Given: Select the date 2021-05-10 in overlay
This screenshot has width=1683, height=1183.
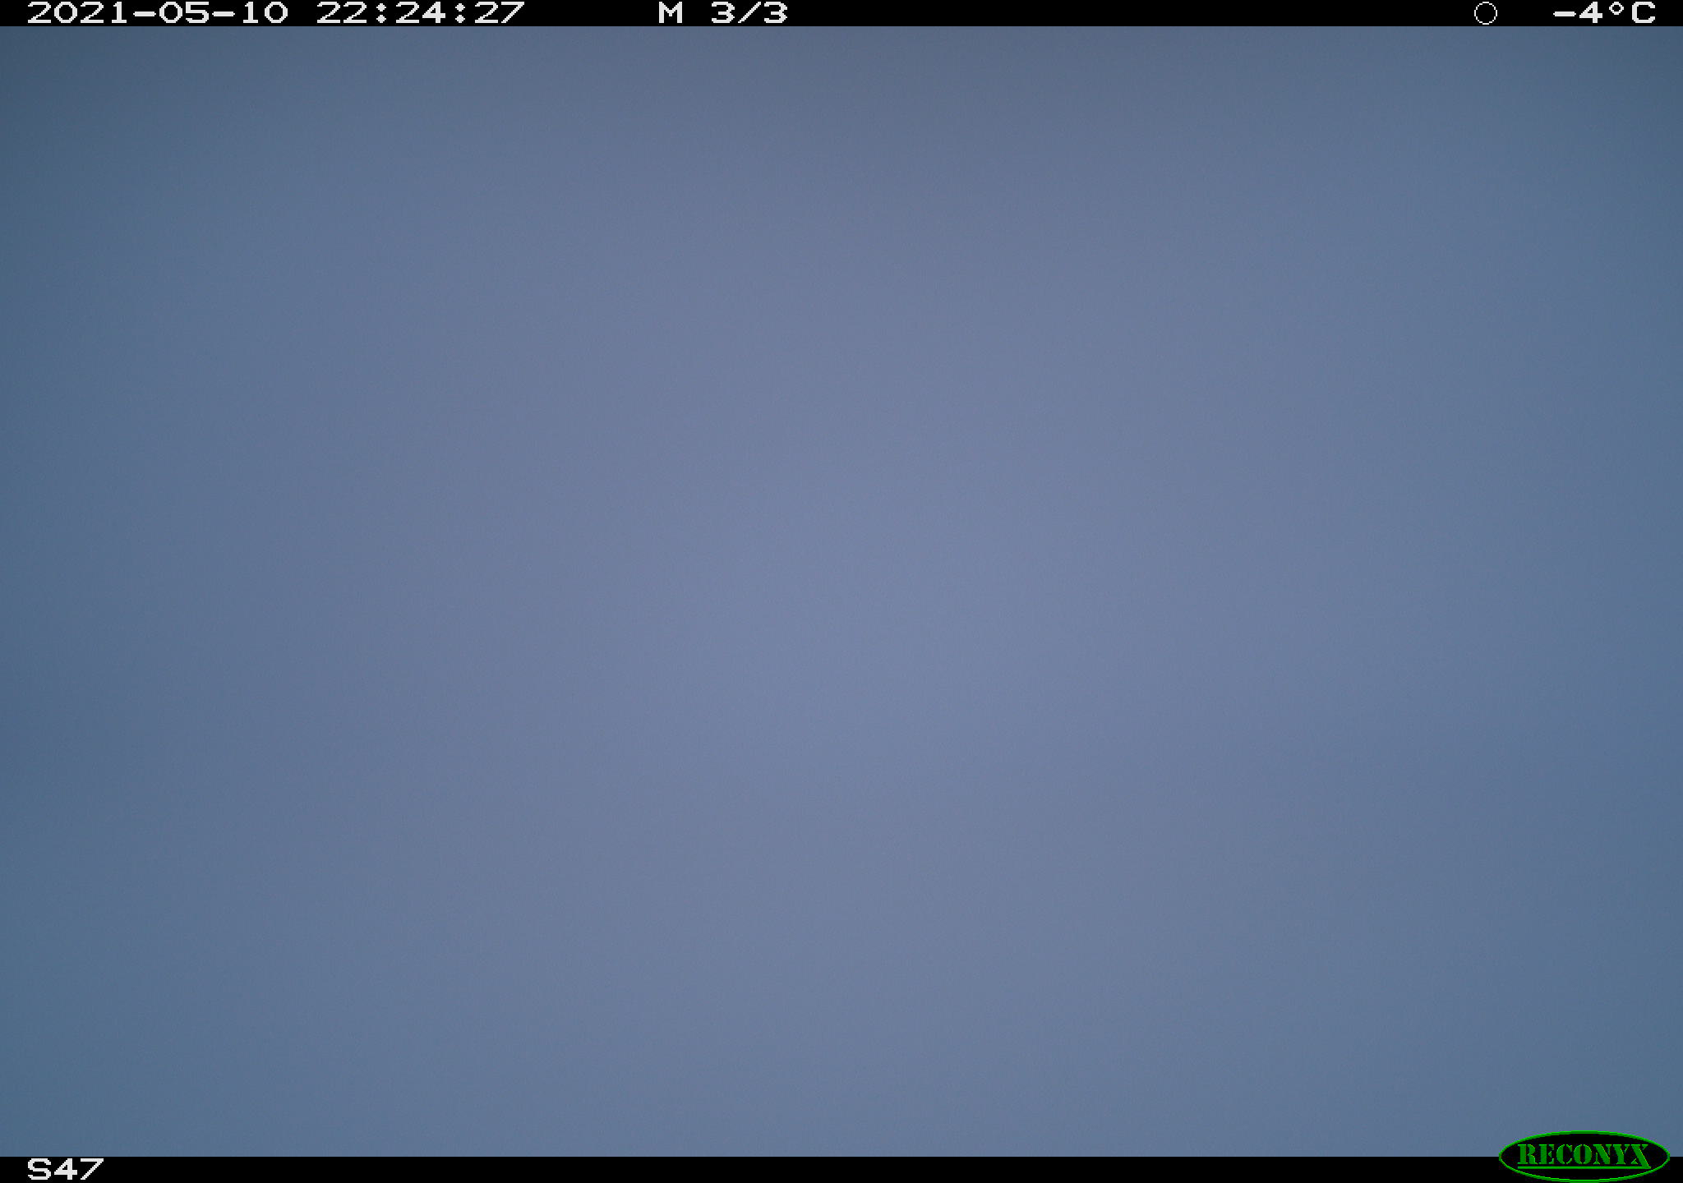Looking at the screenshot, I should pos(158,13).
